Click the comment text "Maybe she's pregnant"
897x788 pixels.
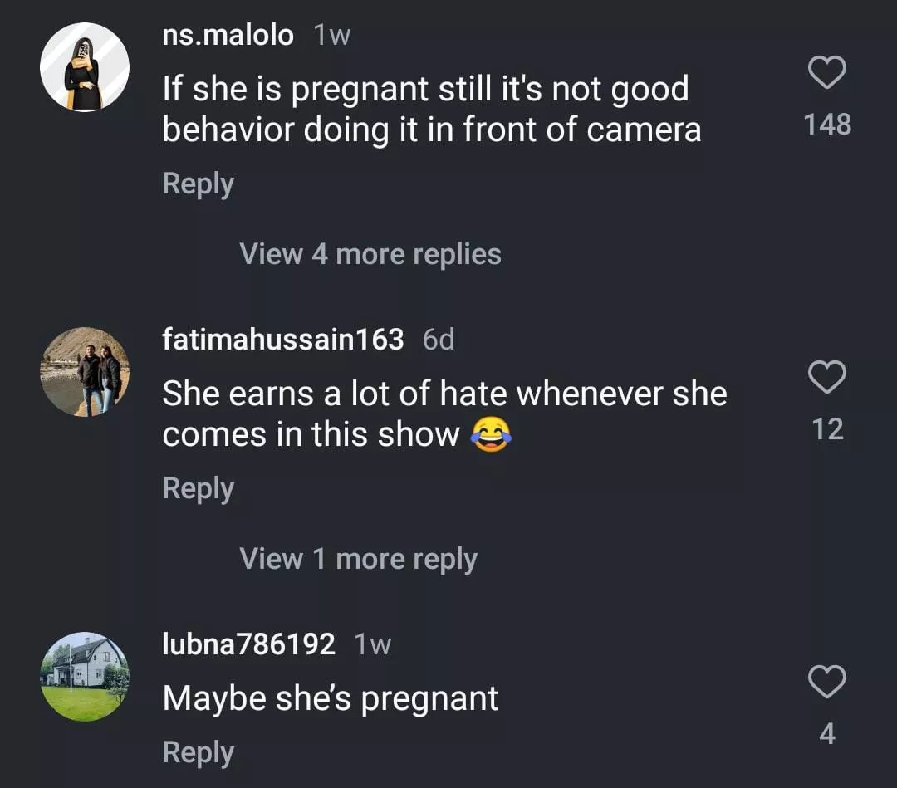[331, 698]
